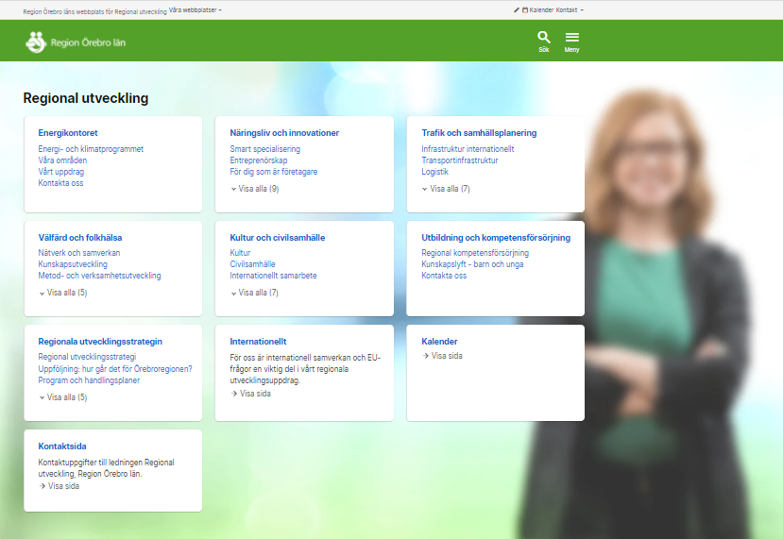Go to Internationellt samarbete
Viewport: 783px width, 539px height.
pos(273,276)
